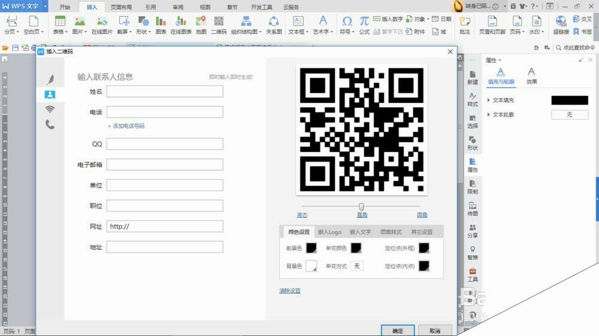The height and width of the screenshot is (336, 599).
Task: Switch to the 效果 properties tab
Action: (531, 76)
